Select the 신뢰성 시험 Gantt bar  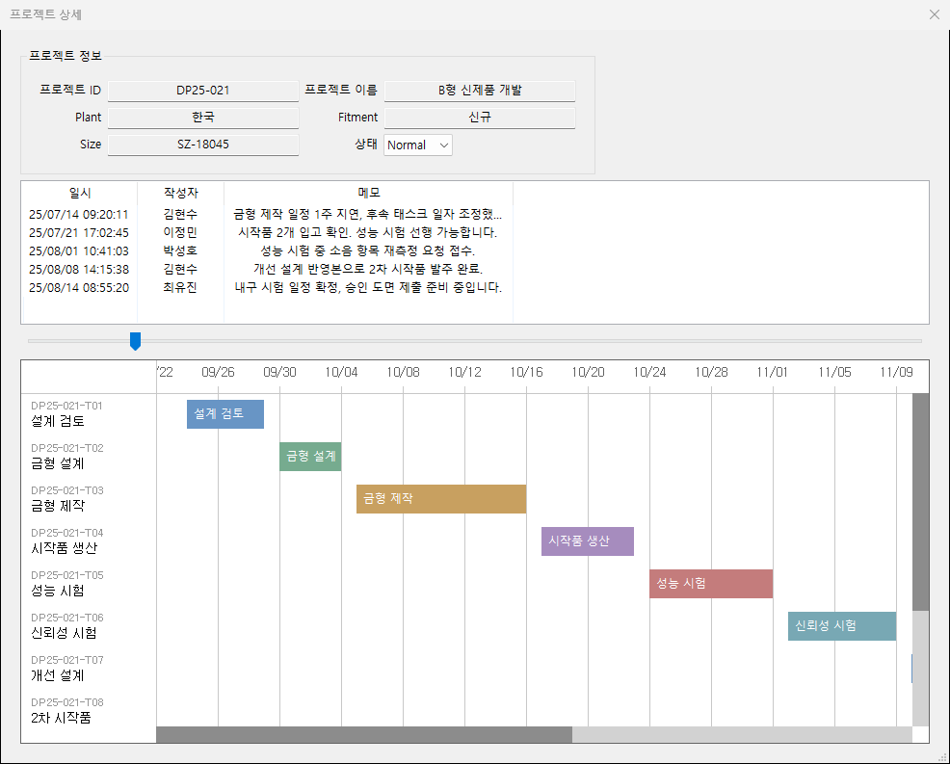tap(842, 626)
